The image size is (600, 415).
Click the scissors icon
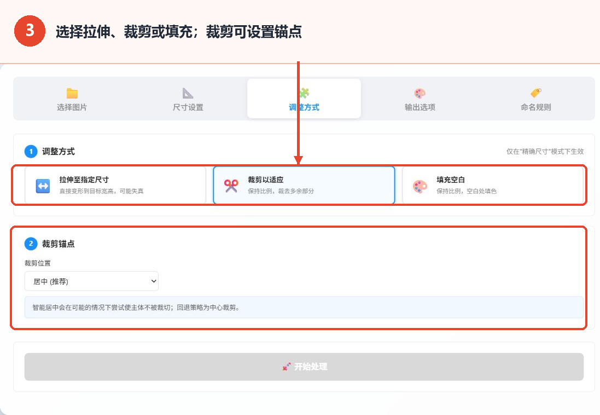(231, 186)
